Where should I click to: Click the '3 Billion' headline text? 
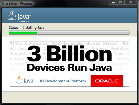(69, 53)
